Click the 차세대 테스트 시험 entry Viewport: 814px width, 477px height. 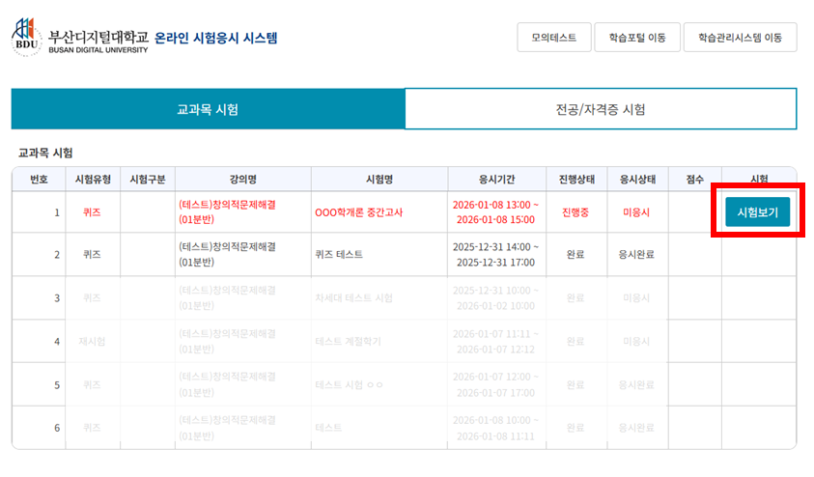click(353, 297)
